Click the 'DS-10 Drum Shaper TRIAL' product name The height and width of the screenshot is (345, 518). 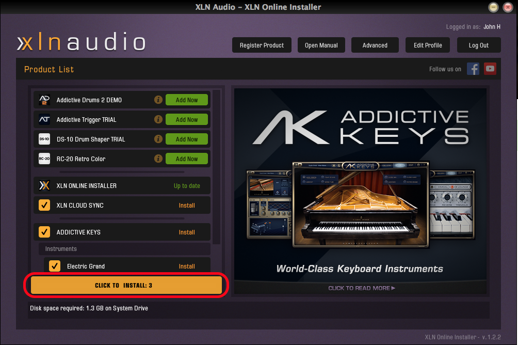[91, 139]
